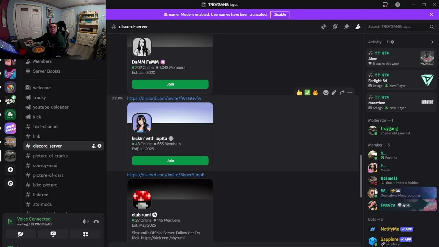
Task: Forward message with the arrow icon
Action: point(342,93)
